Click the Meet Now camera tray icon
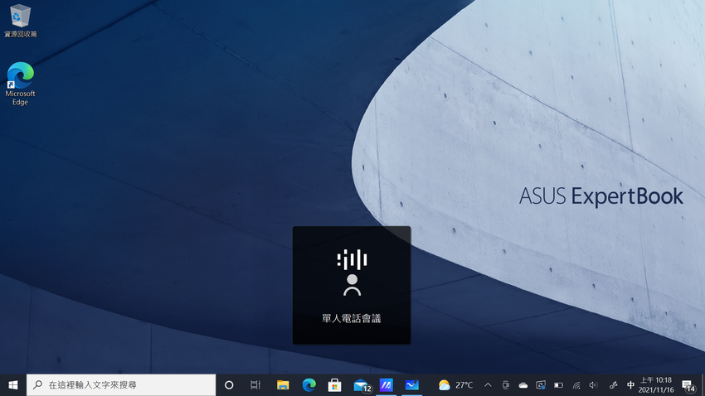 (505, 384)
